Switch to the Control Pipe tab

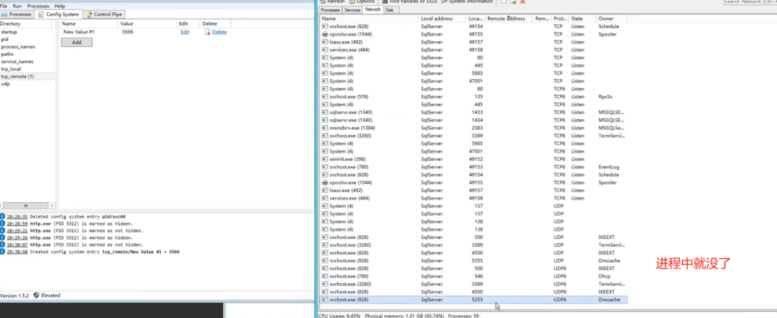tap(105, 14)
